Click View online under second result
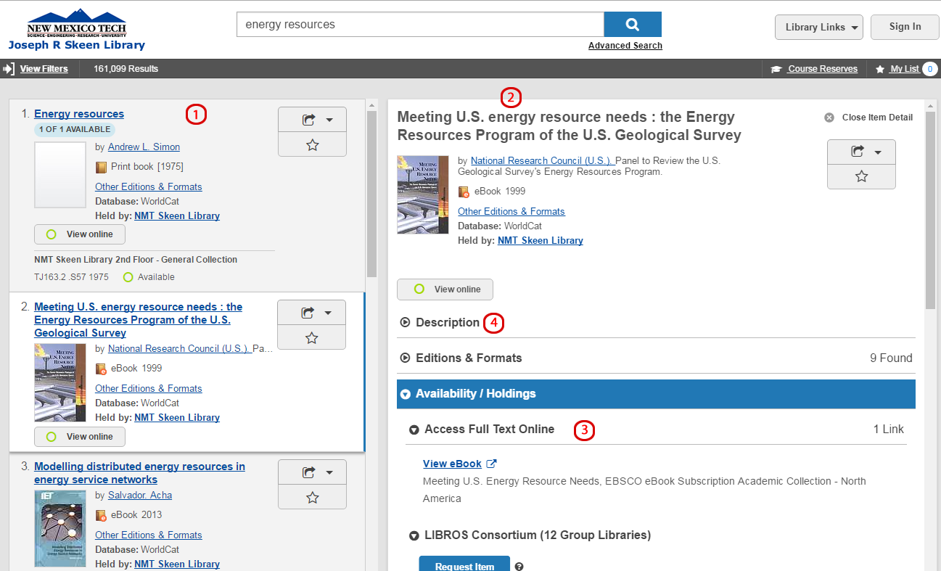 [79, 437]
